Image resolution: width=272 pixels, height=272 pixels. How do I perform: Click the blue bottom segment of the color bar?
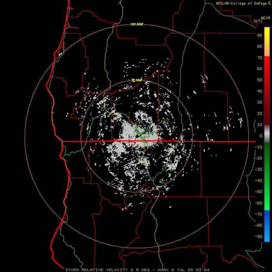(x=267, y=226)
